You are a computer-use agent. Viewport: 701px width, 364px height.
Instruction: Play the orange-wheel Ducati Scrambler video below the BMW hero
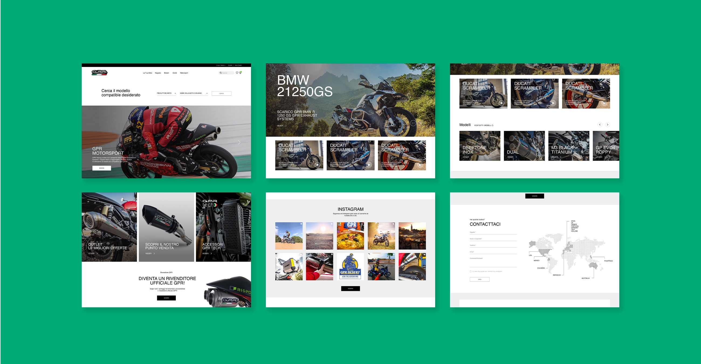(420, 165)
